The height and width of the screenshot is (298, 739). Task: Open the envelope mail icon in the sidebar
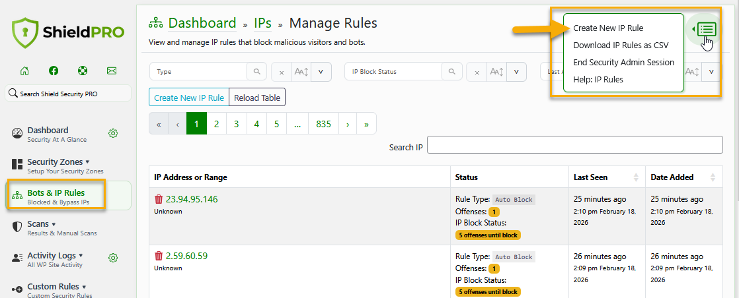point(112,71)
